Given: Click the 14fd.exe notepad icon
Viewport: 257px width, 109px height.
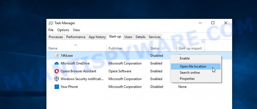Looking at the screenshot, I should pyautogui.click(x=56, y=56).
